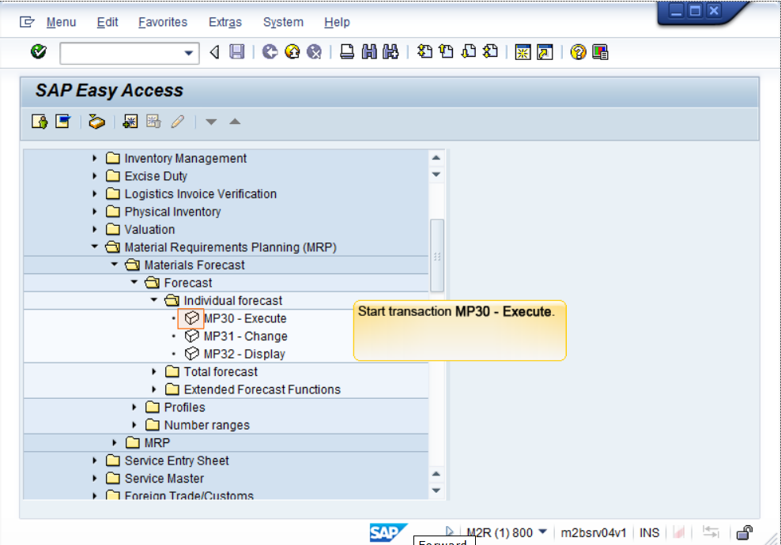
Task: Click the status bar expand triangle
Action: tap(449, 532)
